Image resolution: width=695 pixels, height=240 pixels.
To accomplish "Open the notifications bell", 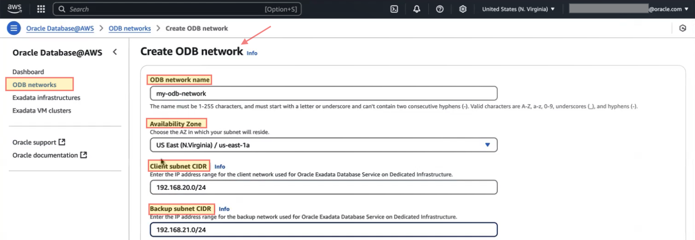I will click(x=417, y=9).
